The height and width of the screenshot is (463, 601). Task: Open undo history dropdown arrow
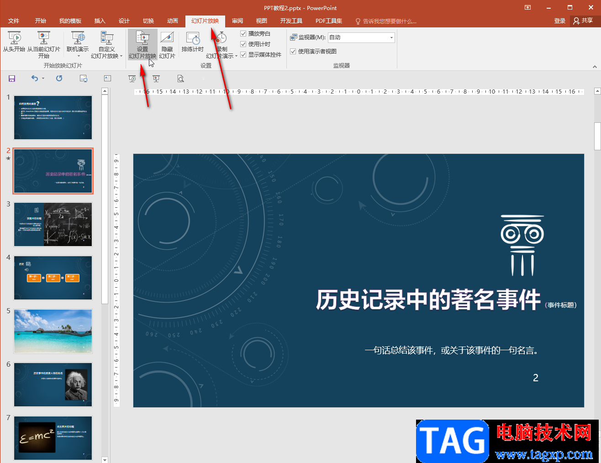pos(43,79)
